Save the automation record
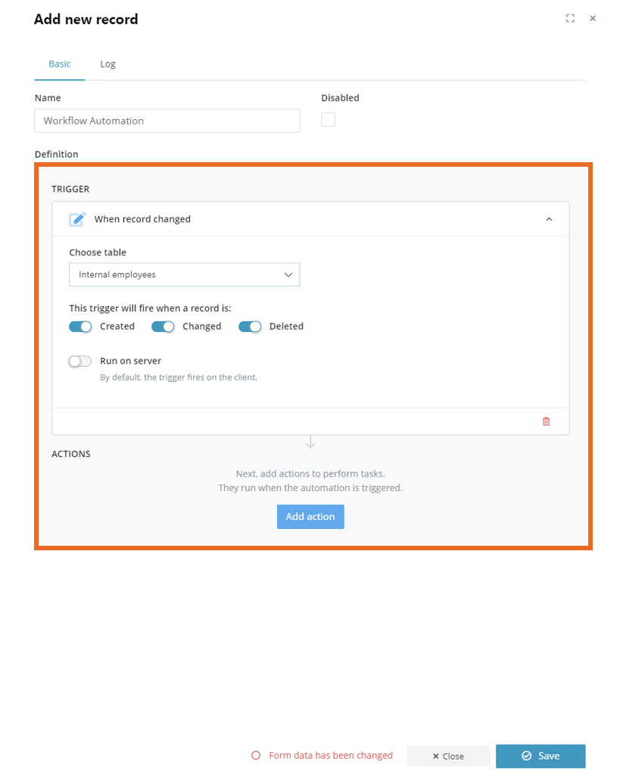The image size is (623, 783). [x=540, y=756]
